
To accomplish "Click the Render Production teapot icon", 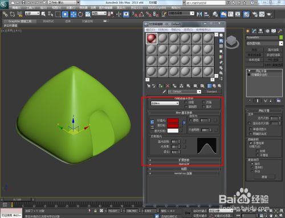I will tap(269, 14).
